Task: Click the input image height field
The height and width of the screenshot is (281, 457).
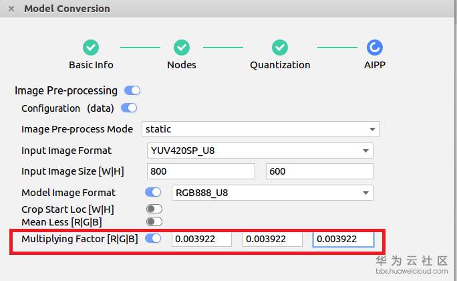Action: [x=319, y=171]
